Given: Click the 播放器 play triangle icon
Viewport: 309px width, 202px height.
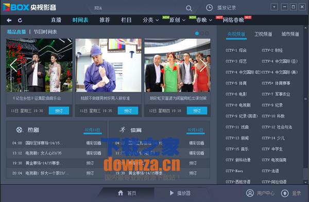Looking at the screenshot, I should [171, 193].
